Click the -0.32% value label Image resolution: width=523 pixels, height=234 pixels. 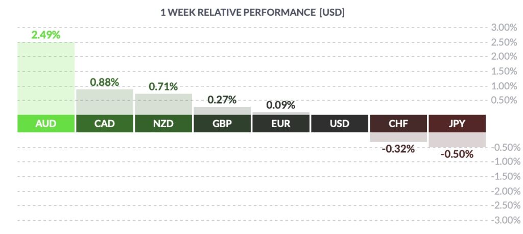(x=398, y=149)
